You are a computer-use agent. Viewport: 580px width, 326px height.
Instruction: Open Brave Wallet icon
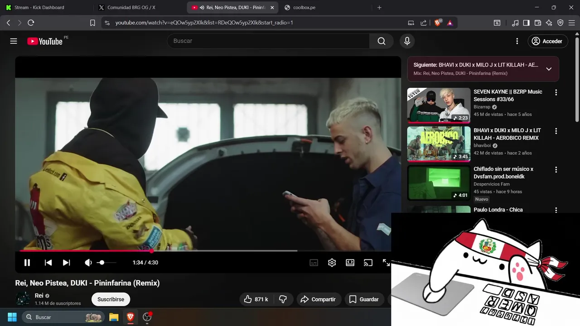(x=538, y=23)
